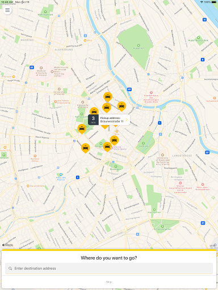Click the Alpengarten park marker

pos(154,210)
